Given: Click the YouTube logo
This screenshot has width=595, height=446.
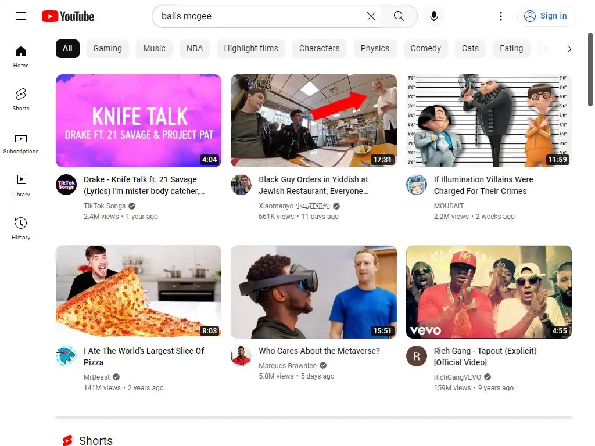Looking at the screenshot, I should (x=68, y=16).
